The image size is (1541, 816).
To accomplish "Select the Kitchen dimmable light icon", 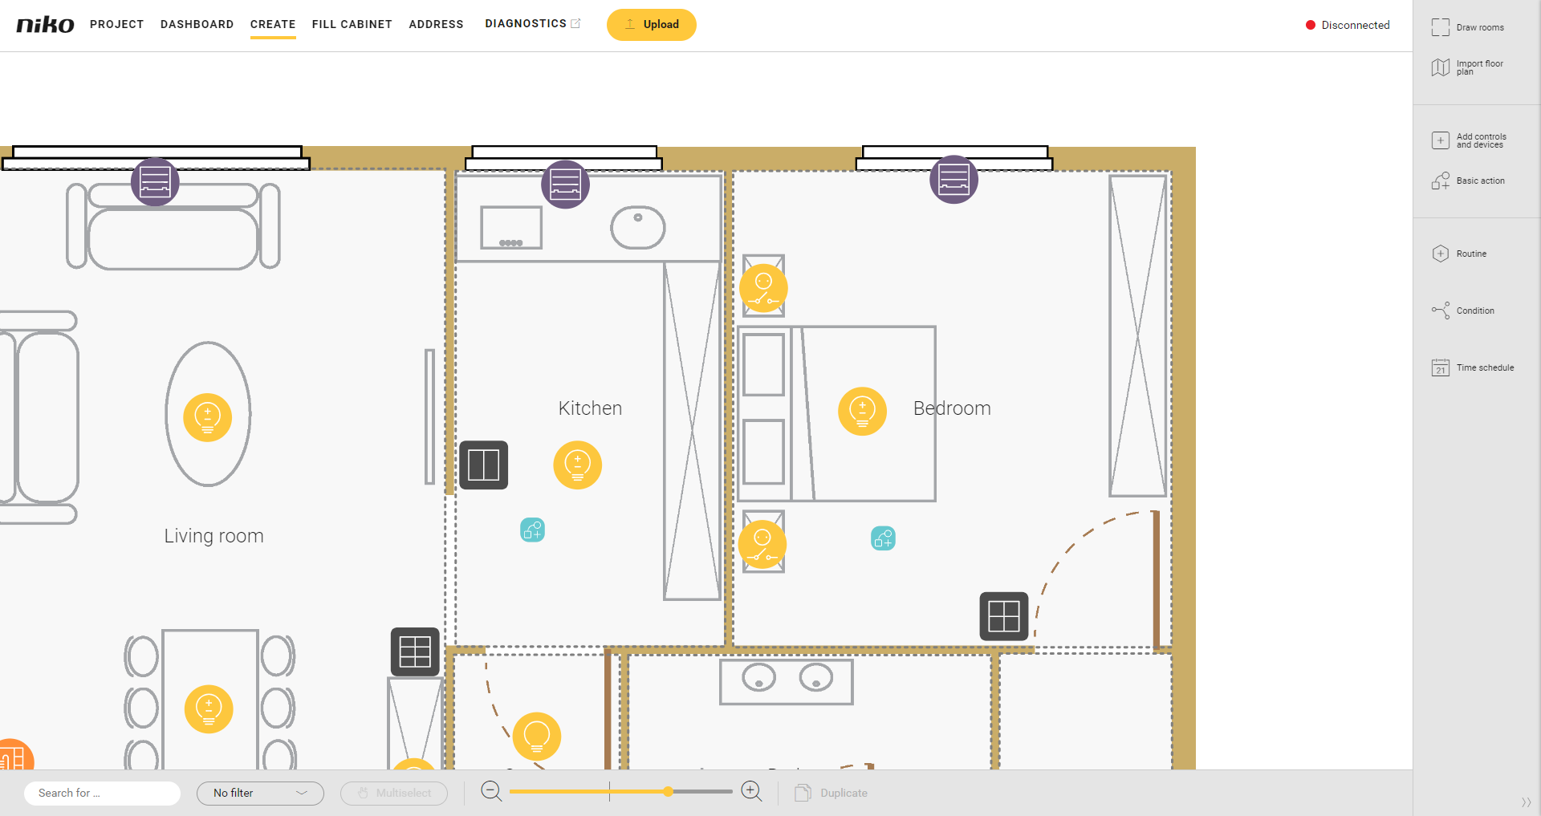I will [578, 465].
